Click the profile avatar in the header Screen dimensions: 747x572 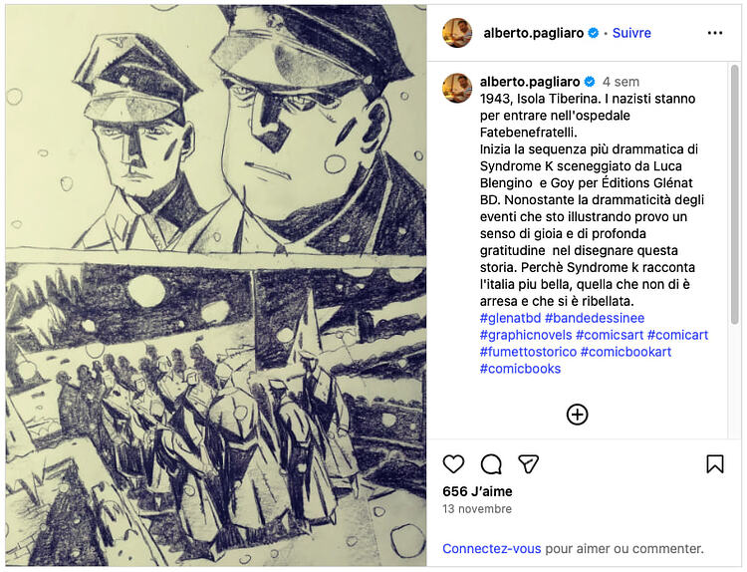click(457, 33)
